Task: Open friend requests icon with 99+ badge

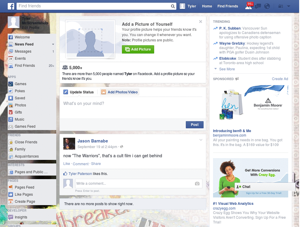Action: (x=249, y=6)
